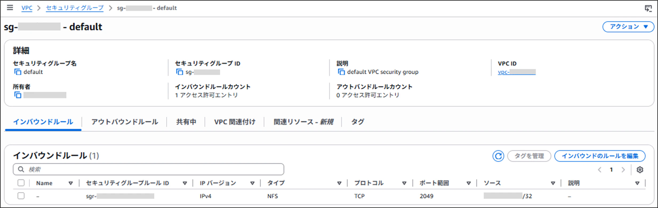Click インバウンドのルールを編集 button
Image resolution: width=658 pixels, height=208 pixels.
pyautogui.click(x=600, y=156)
